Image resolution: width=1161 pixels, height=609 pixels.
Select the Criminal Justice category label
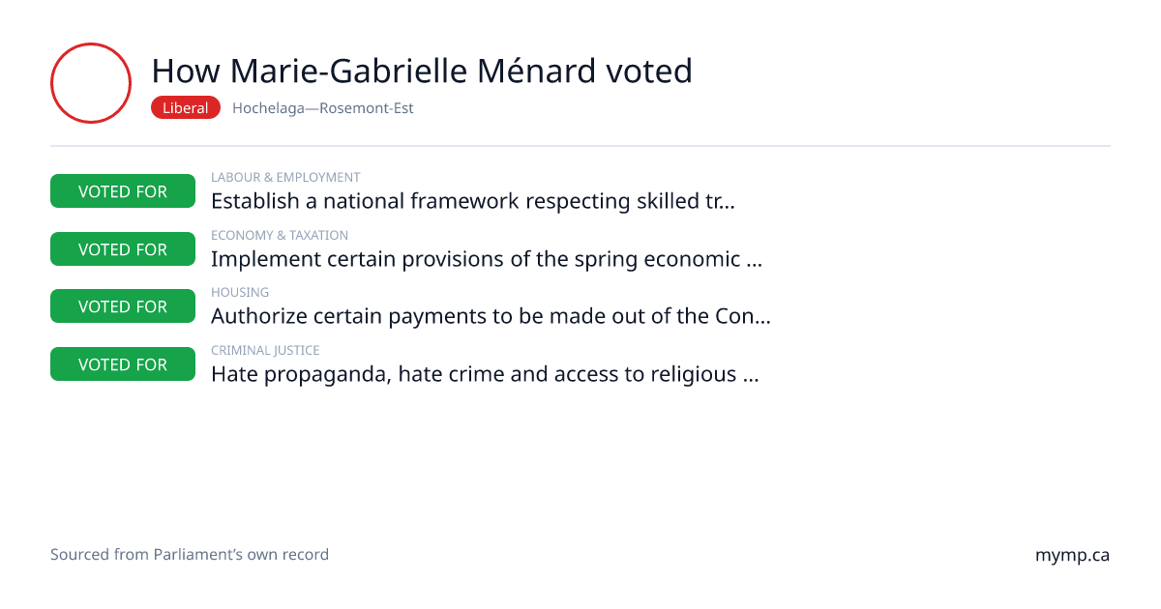[x=265, y=350]
